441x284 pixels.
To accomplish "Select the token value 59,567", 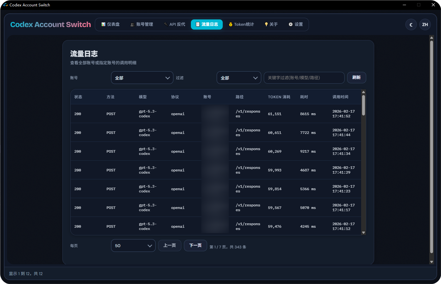I will click(x=275, y=208).
